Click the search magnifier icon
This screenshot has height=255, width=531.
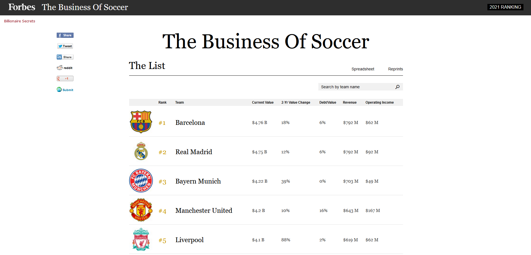pyautogui.click(x=397, y=87)
